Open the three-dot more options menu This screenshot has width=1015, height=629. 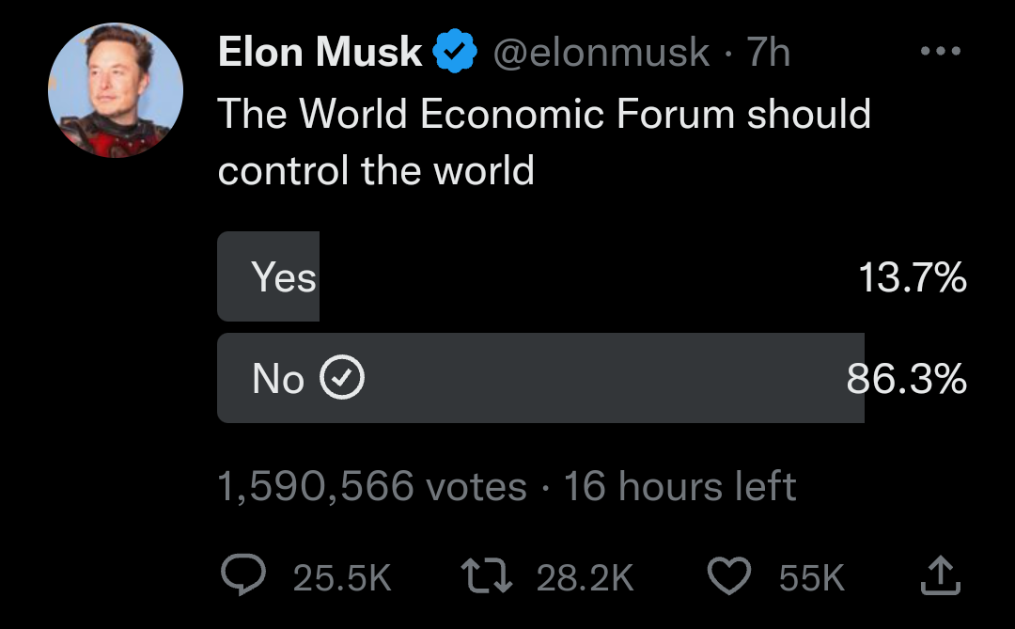coord(940,52)
